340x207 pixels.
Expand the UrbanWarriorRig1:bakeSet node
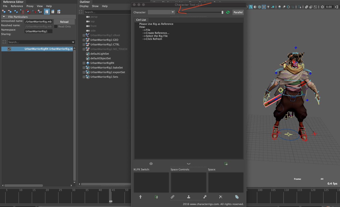[x=84, y=68]
